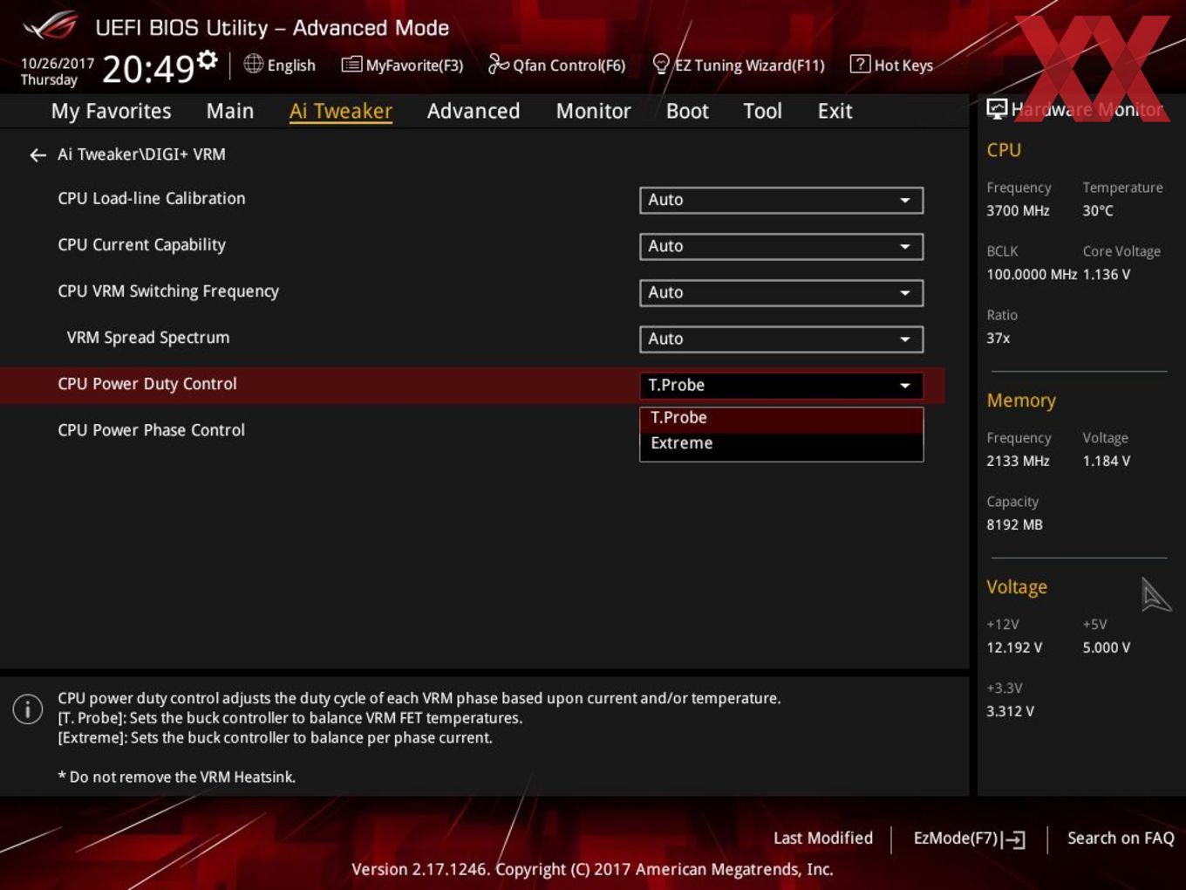1186x890 pixels.
Task: Open CPU Load-line Calibration dropdown
Action: (x=781, y=200)
